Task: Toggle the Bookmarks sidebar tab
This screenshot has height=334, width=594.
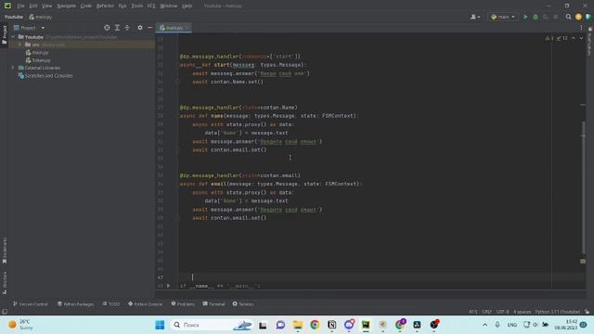Action: point(4,250)
